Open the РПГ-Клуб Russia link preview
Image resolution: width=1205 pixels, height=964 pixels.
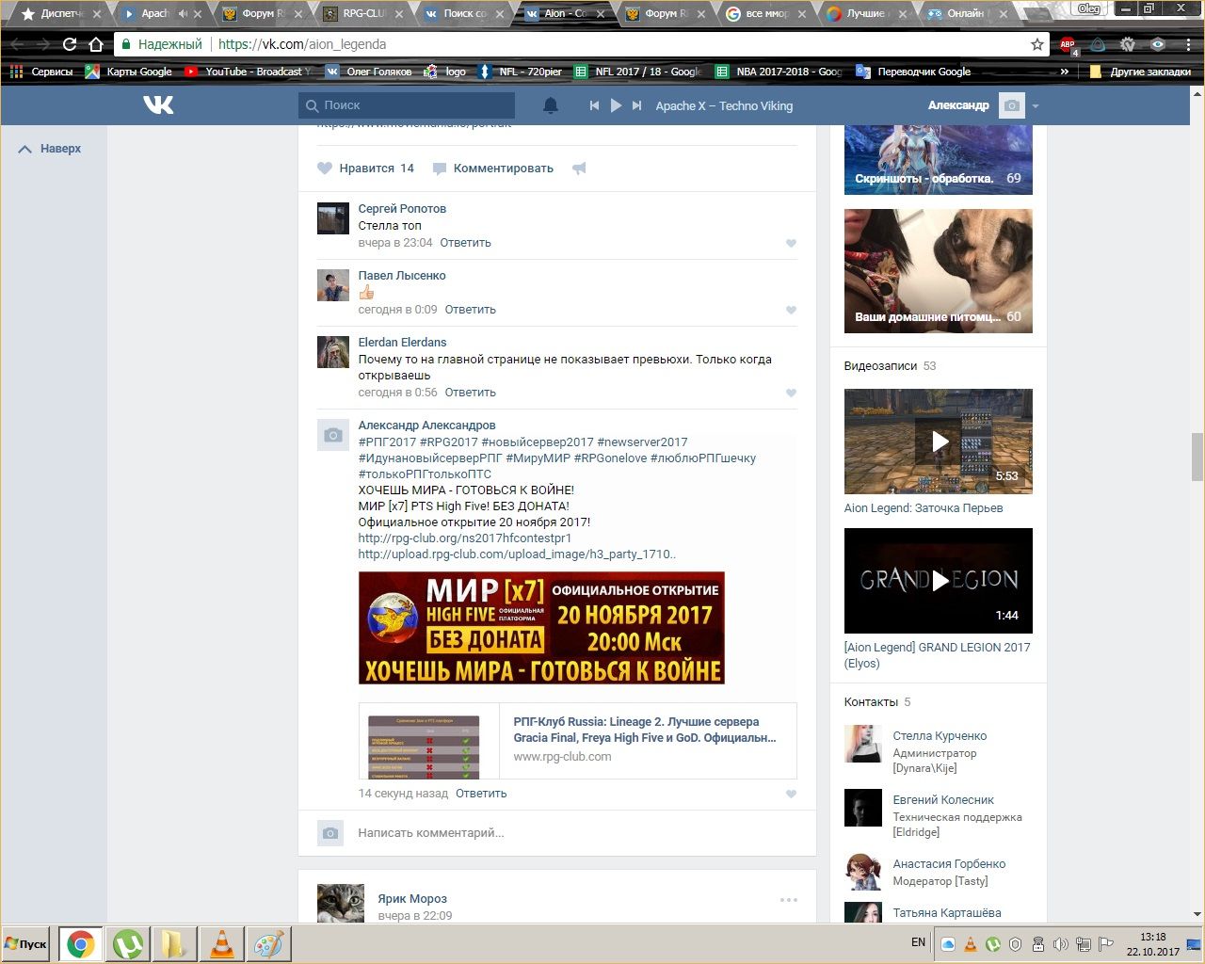click(x=577, y=741)
